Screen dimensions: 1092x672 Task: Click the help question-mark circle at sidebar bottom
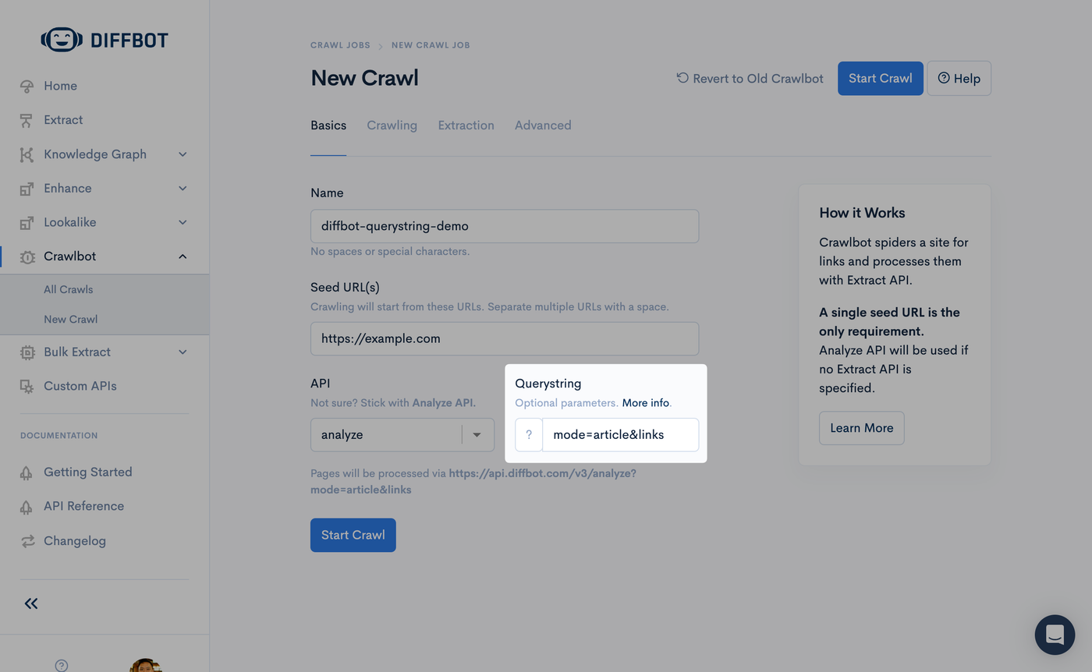click(x=62, y=665)
